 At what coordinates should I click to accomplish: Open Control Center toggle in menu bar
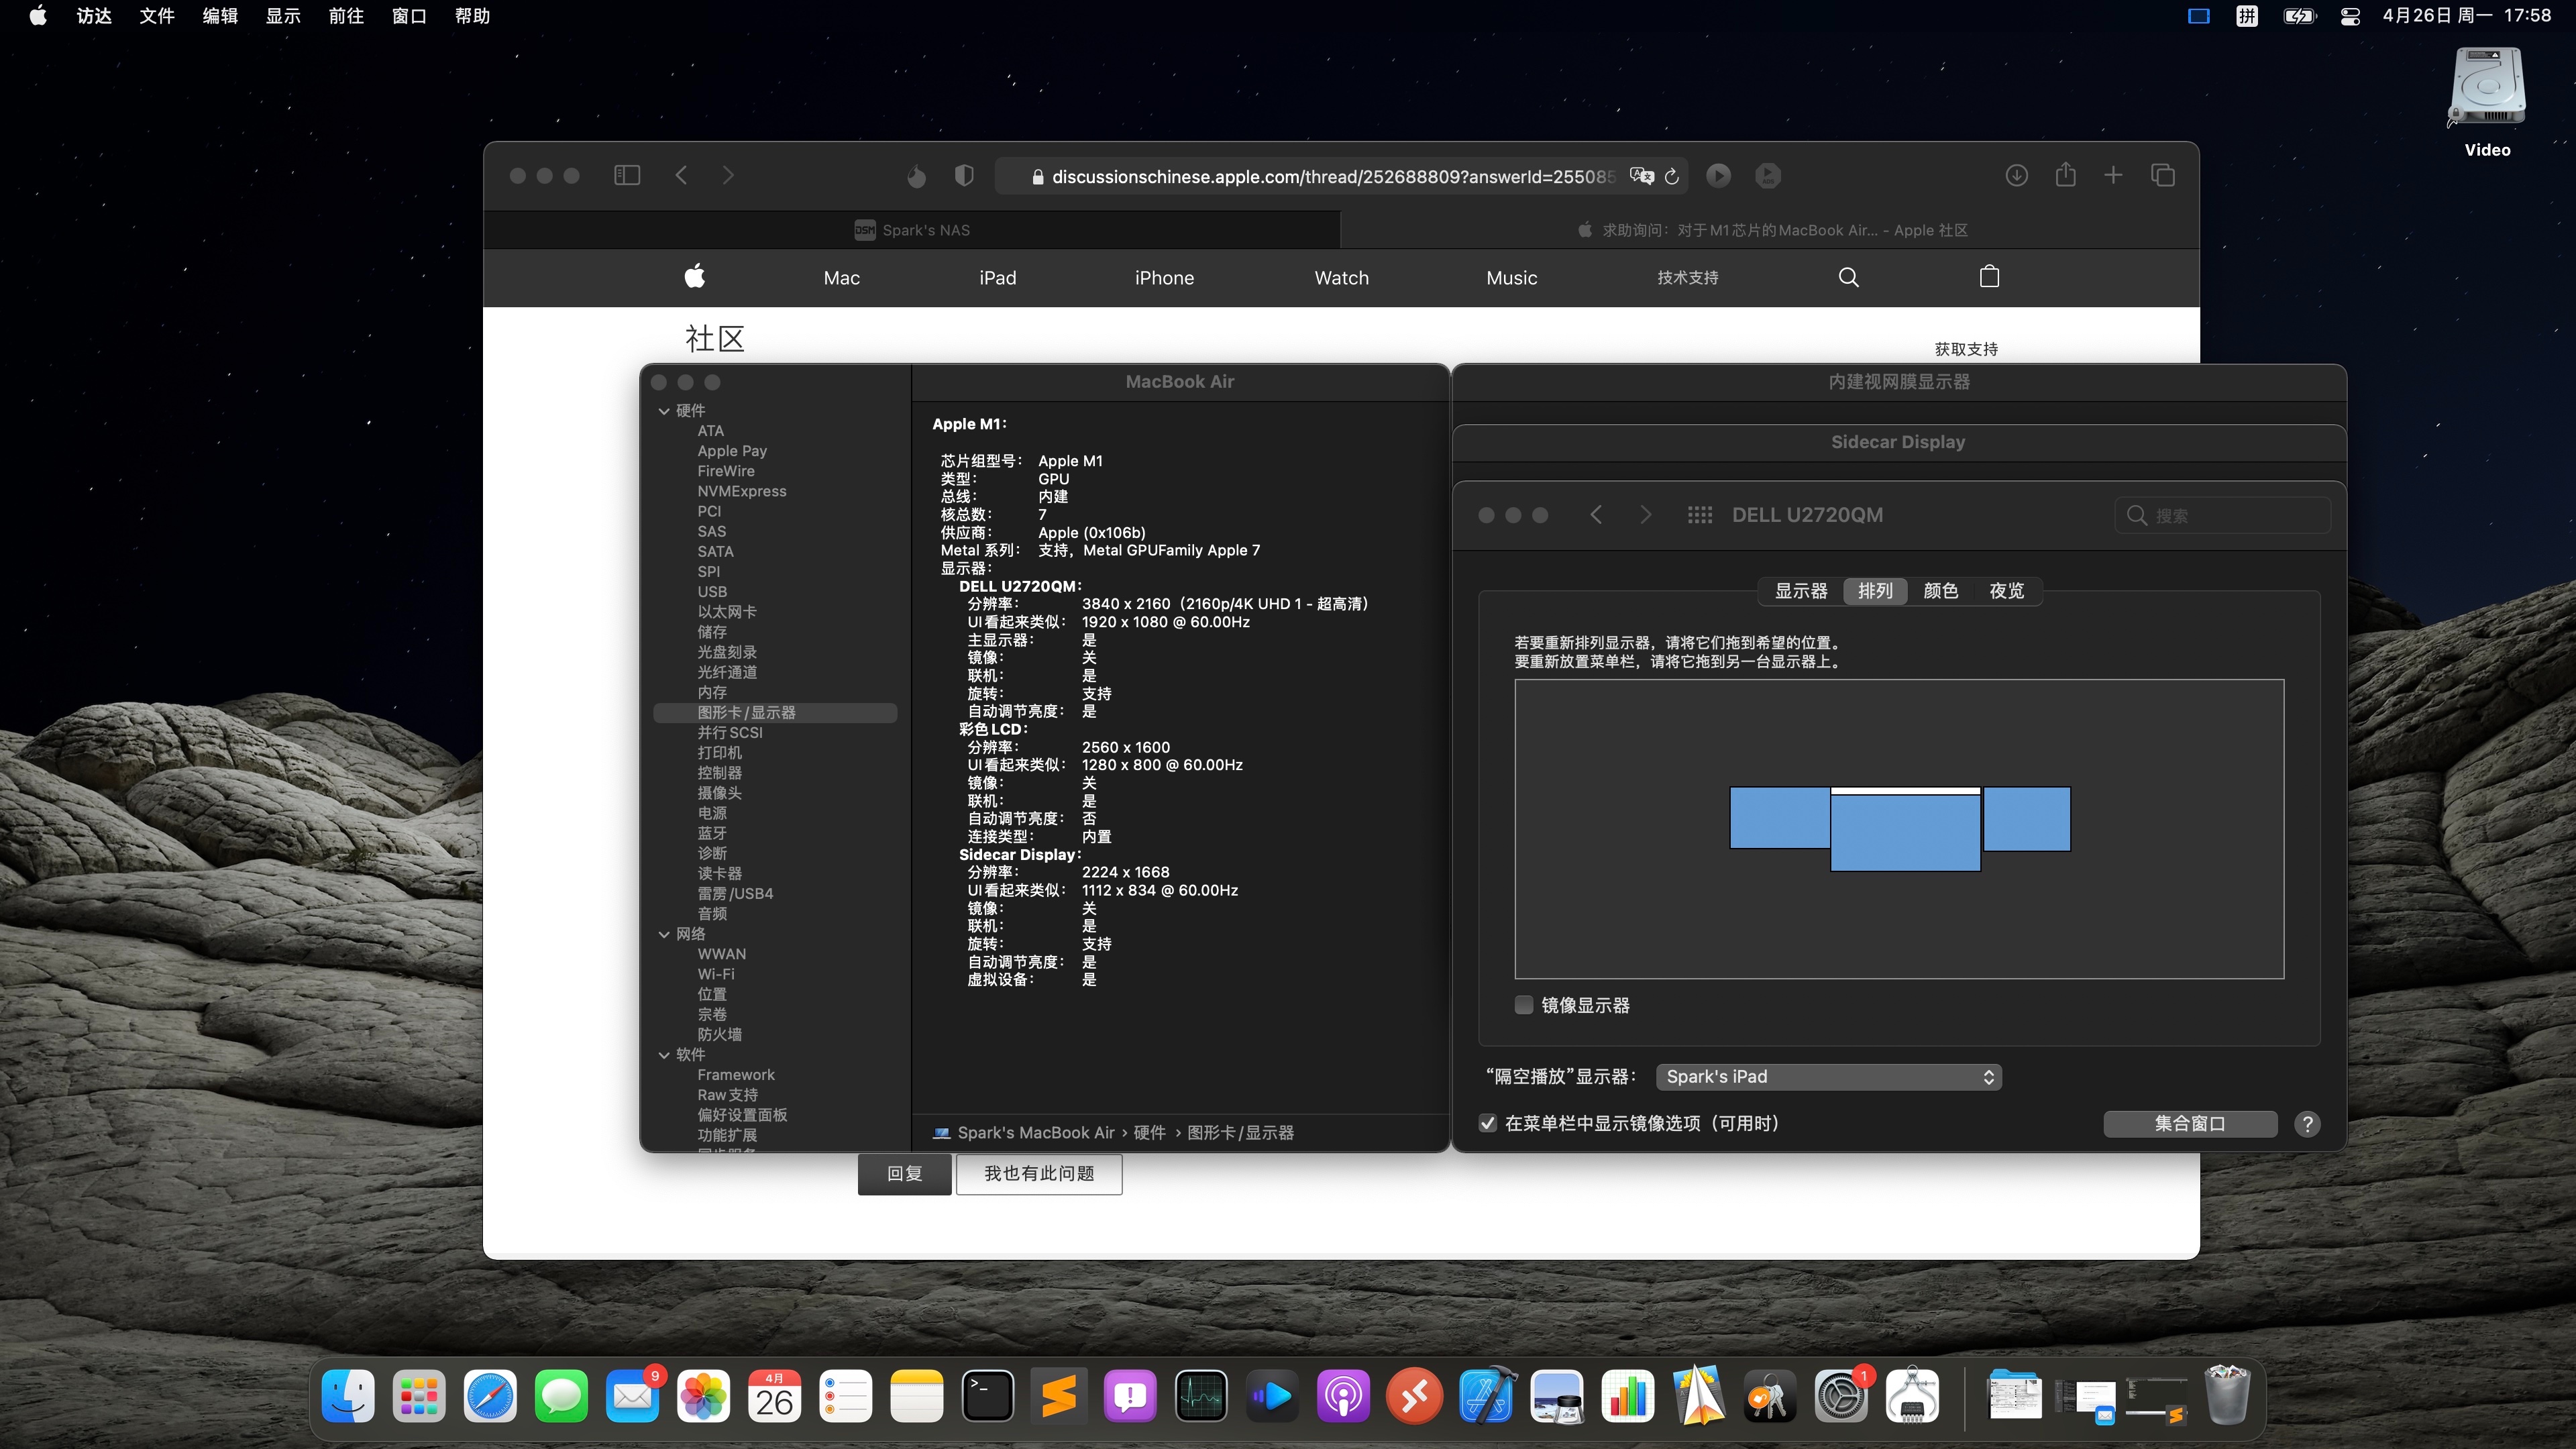pos(2350,16)
